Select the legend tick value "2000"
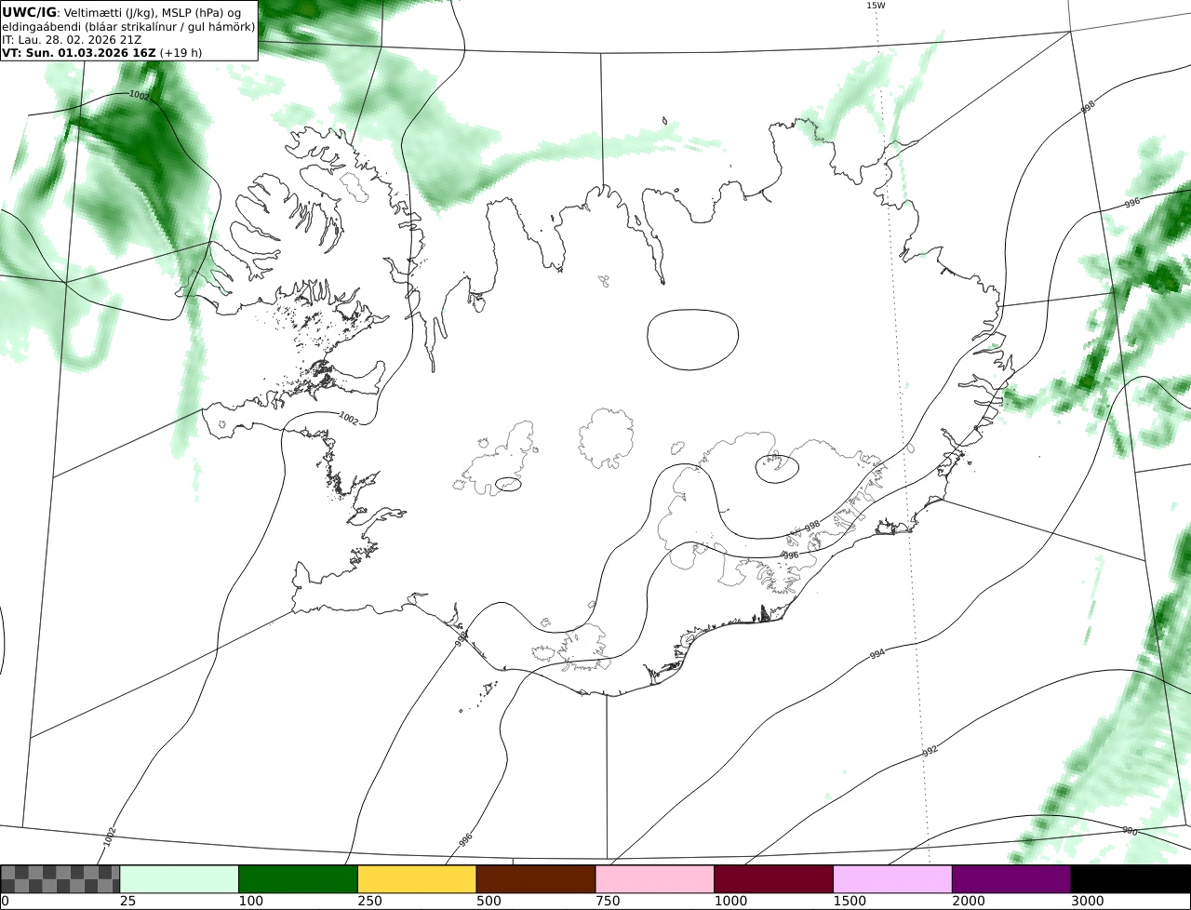1191x910 pixels. 969,902
